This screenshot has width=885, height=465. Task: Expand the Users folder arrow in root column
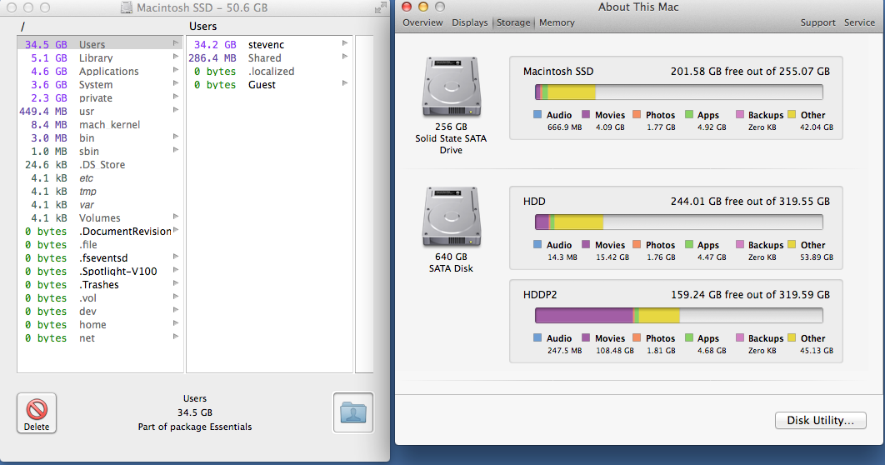(x=176, y=43)
